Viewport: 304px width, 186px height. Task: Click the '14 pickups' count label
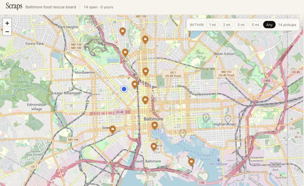pyautogui.click(x=287, y=25)
